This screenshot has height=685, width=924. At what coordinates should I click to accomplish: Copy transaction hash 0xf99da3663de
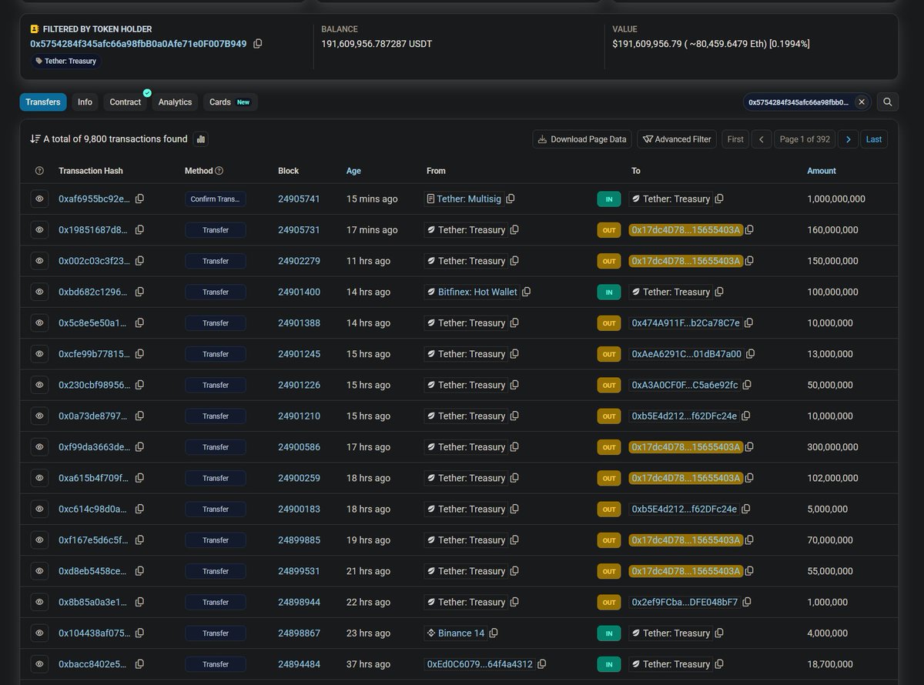pos(139,446)
